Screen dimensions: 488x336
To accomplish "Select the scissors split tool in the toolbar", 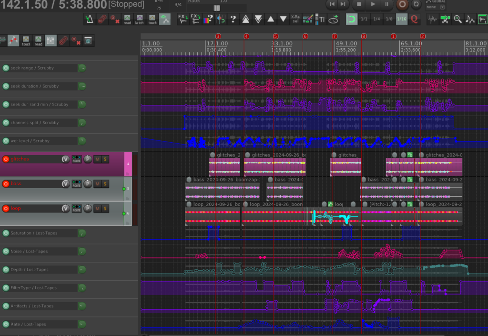I will (x=445, y=20).
